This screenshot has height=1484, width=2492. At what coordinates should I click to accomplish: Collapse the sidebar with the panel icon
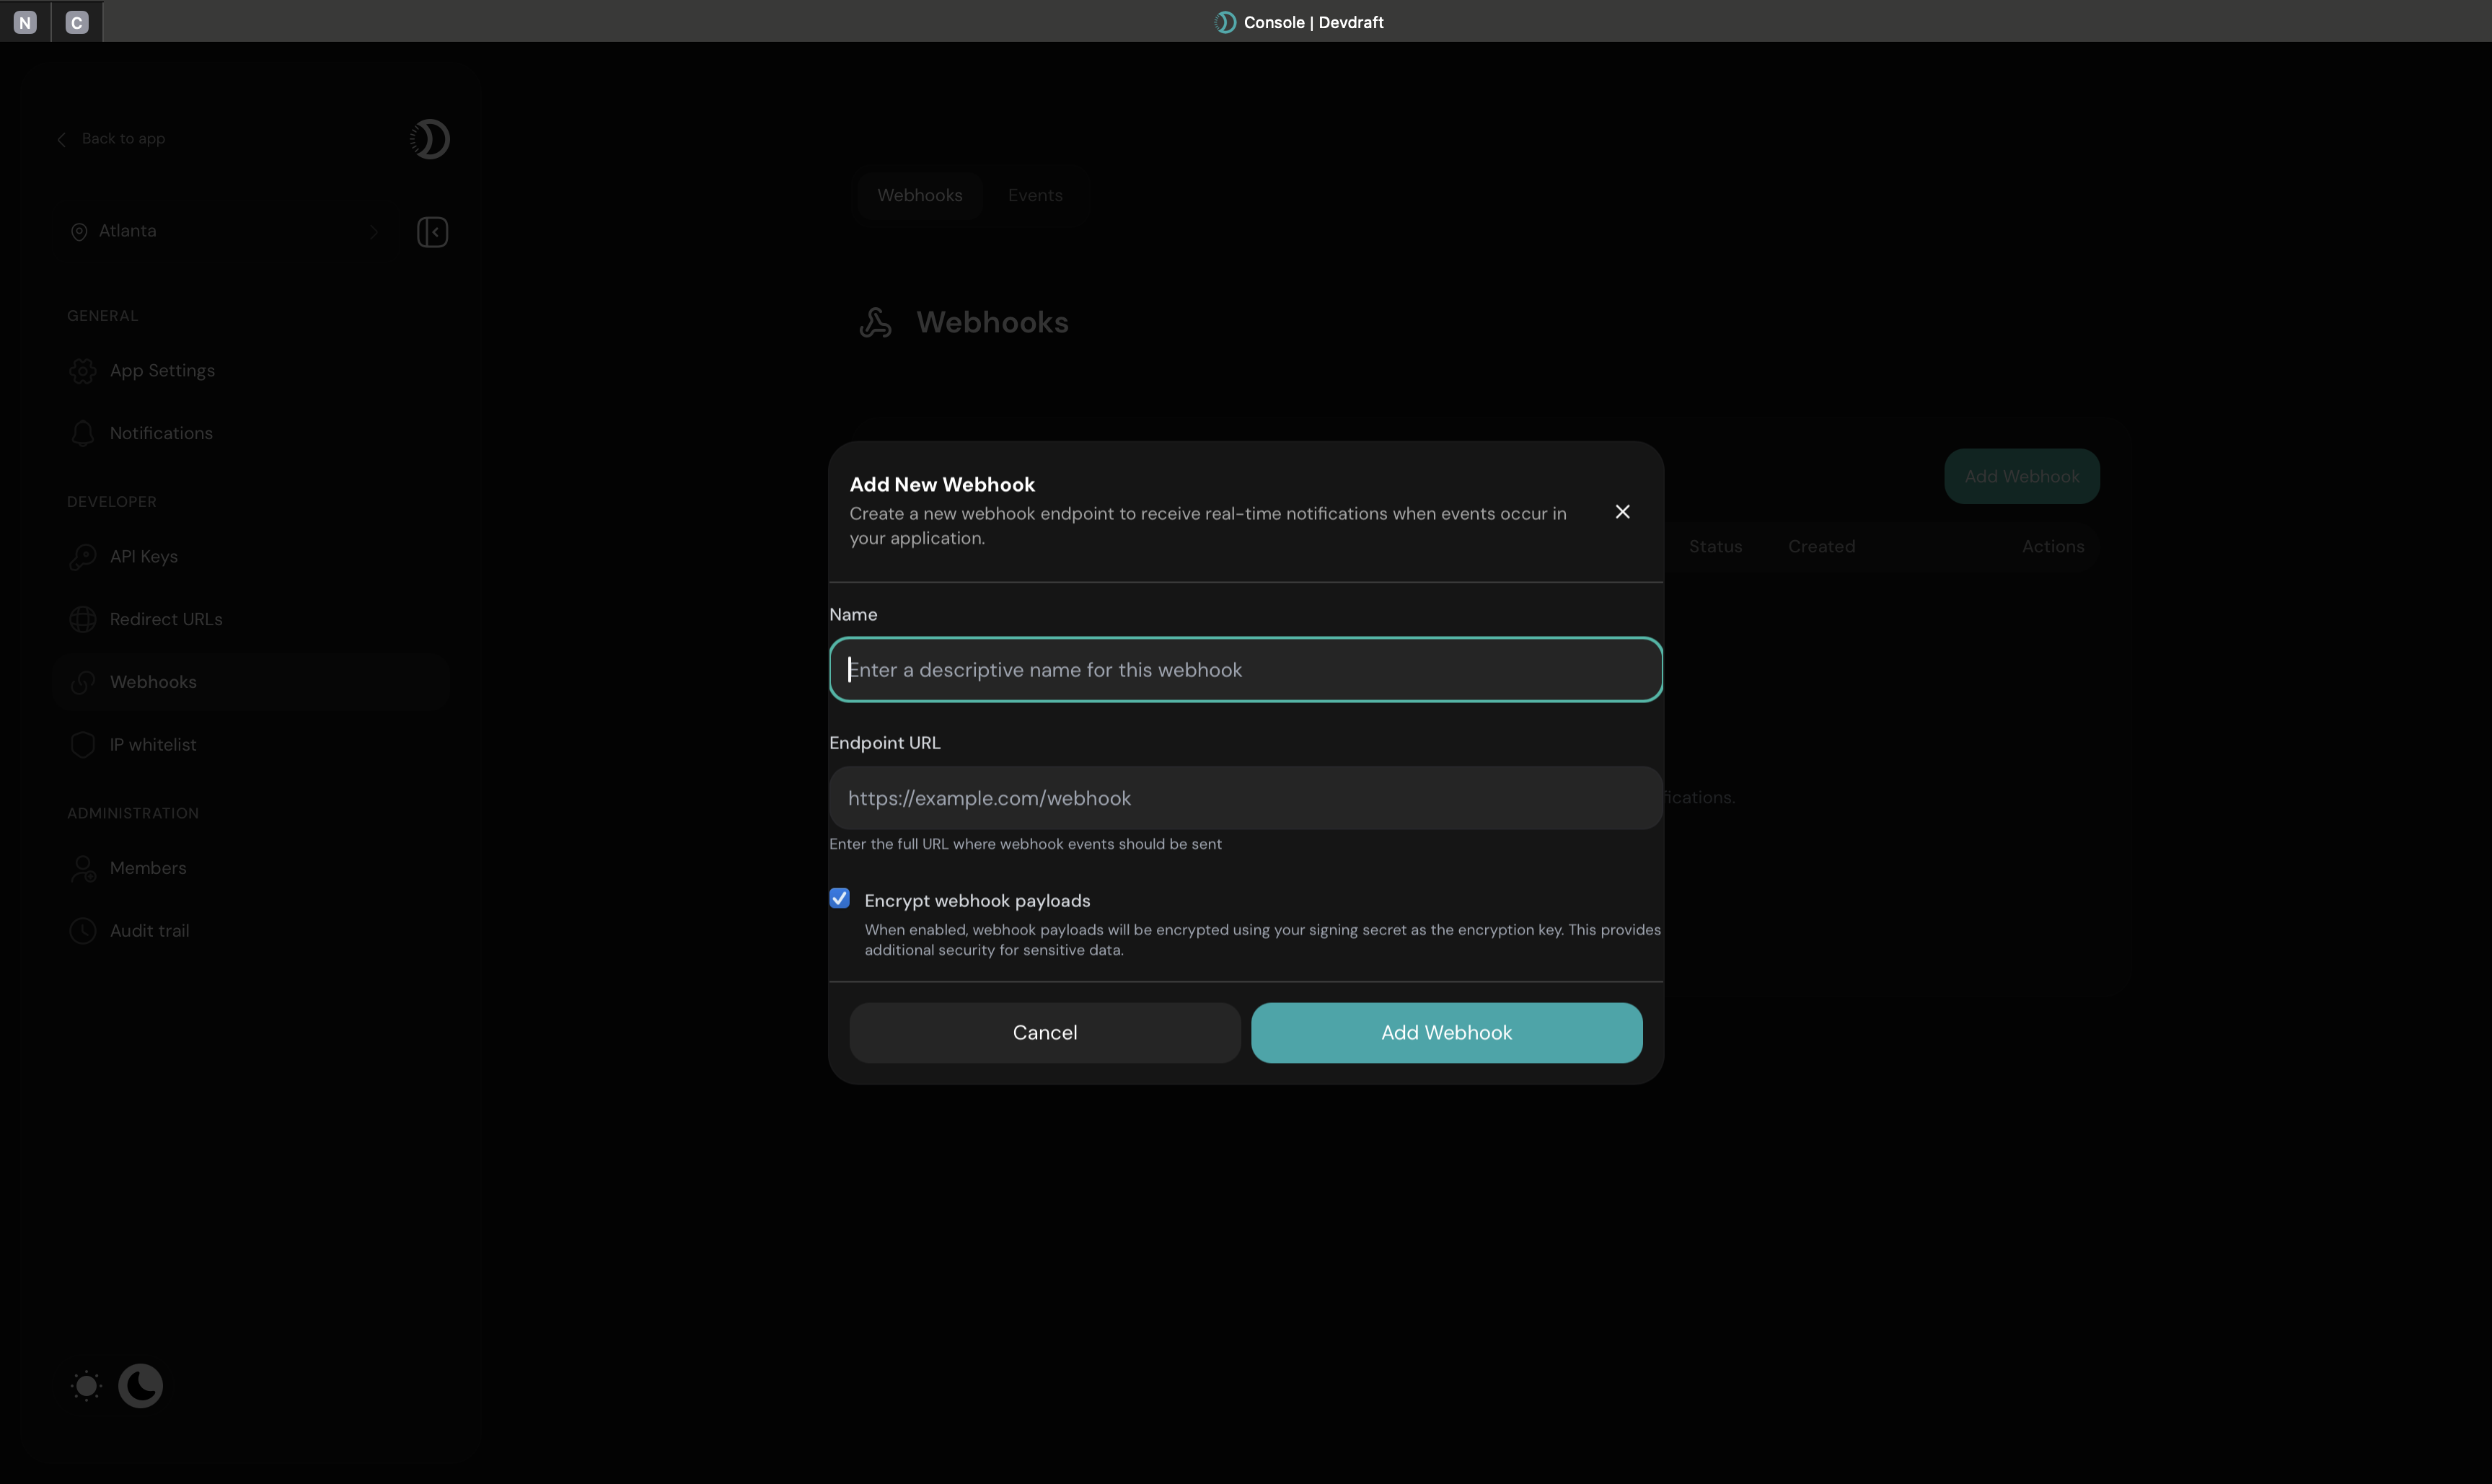point(433,231)
